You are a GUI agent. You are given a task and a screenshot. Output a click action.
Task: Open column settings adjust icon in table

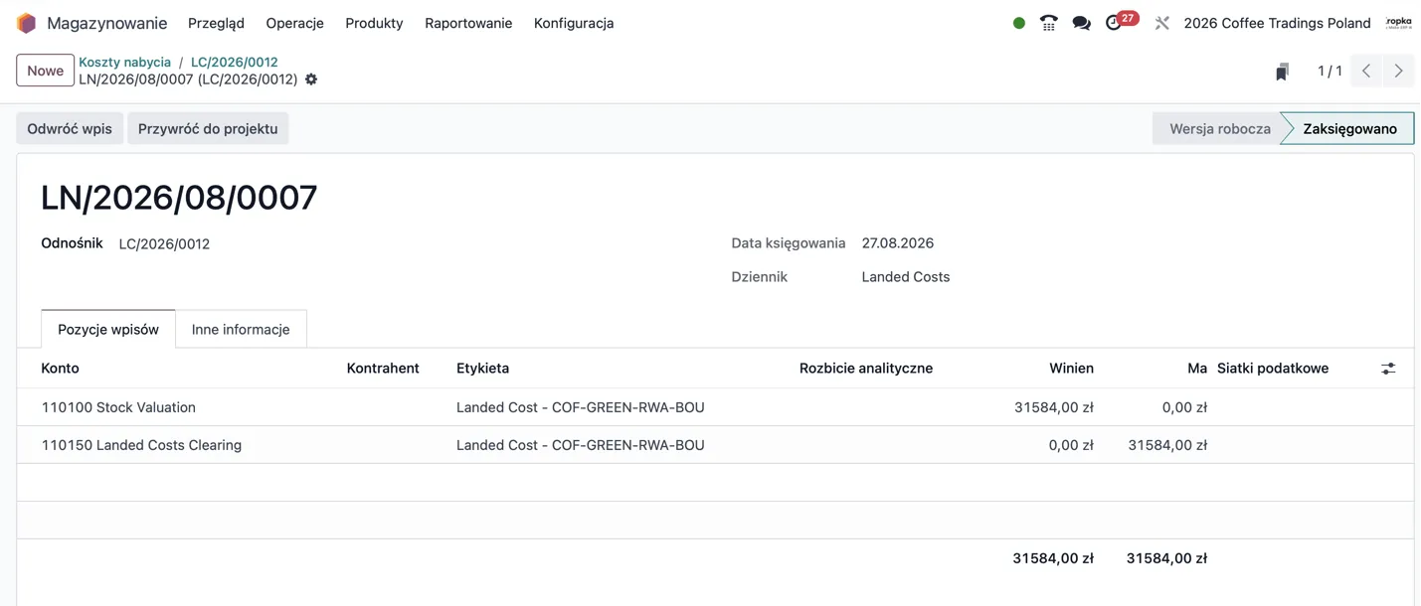(x=1388, y=369)
